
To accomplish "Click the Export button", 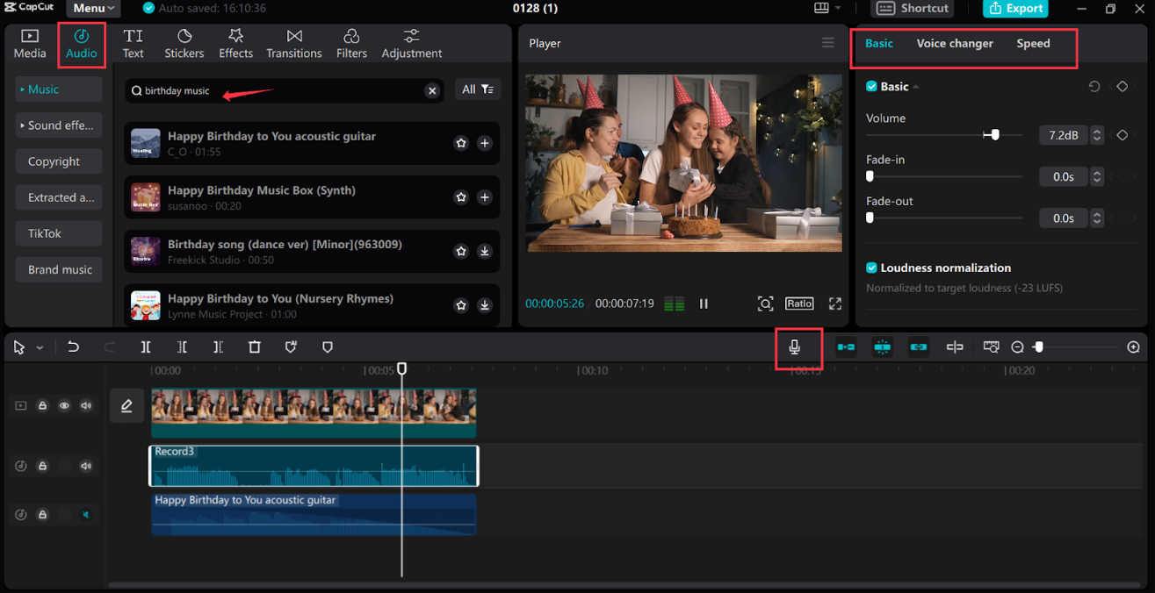I will coord(1014,8).
